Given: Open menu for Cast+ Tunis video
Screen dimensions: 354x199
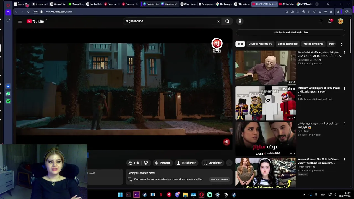Looking at the screenshot, I should point(344,124).
